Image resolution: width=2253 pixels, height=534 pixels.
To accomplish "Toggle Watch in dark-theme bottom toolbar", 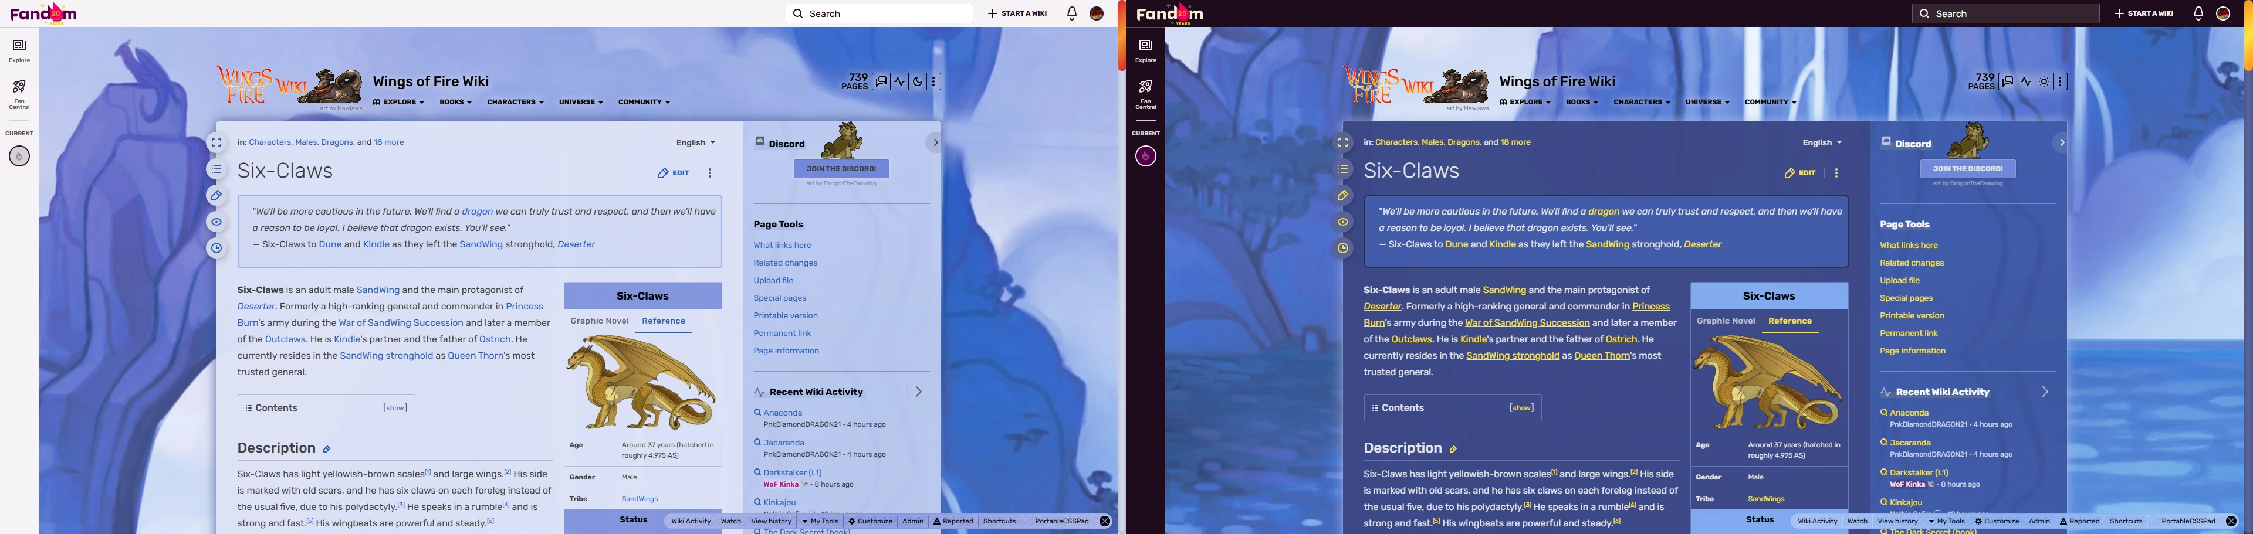I will point(1858,522).
